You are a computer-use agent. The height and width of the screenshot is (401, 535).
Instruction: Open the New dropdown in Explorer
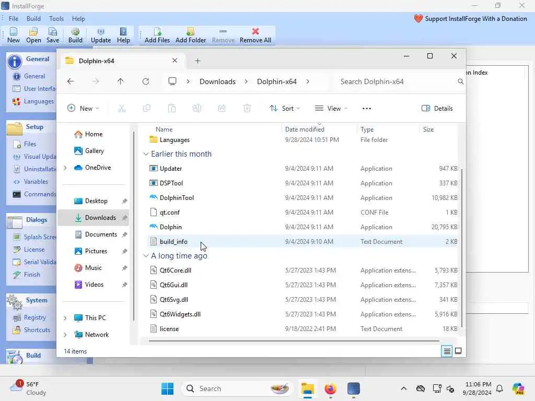[83, 109]
